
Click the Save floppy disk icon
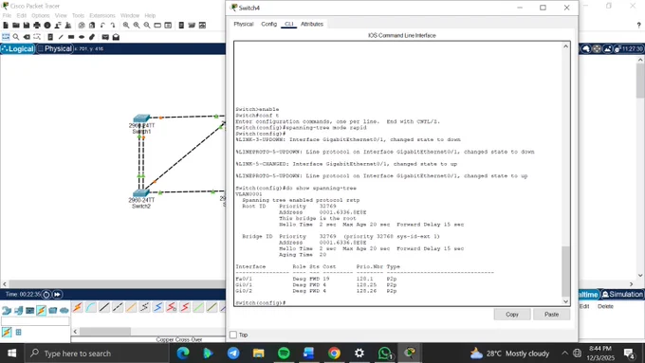[27, 26]
